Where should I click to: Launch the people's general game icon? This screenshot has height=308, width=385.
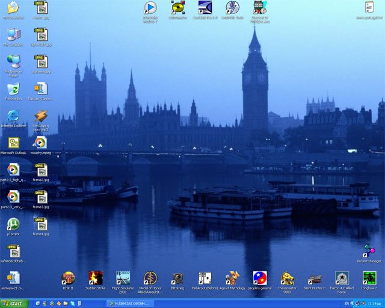click(x=260, y=278)
